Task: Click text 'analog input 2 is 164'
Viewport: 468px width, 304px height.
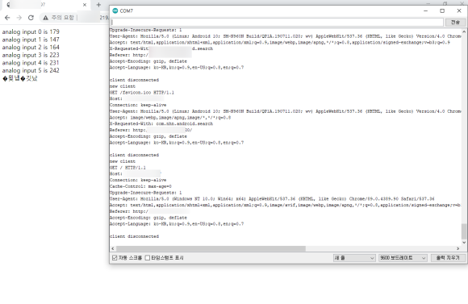Action: pos(31,47)
